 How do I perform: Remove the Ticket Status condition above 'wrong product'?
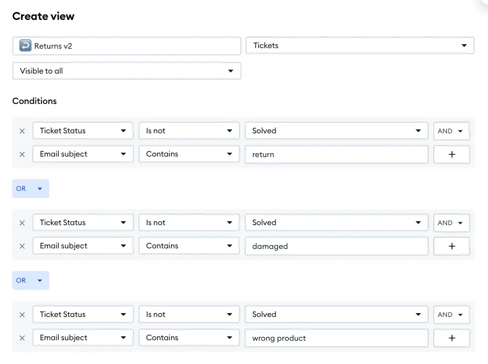pos(22,315)
